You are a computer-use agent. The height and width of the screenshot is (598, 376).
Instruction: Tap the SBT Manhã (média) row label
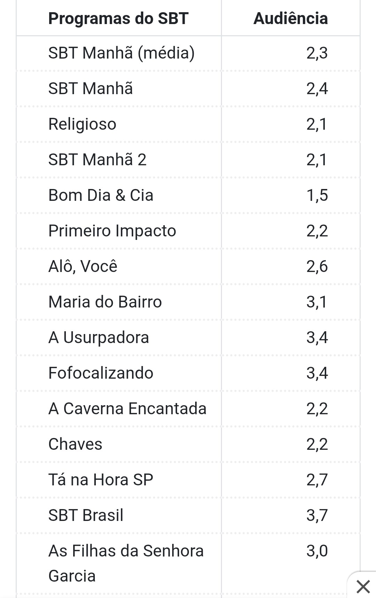coord(121,53)
